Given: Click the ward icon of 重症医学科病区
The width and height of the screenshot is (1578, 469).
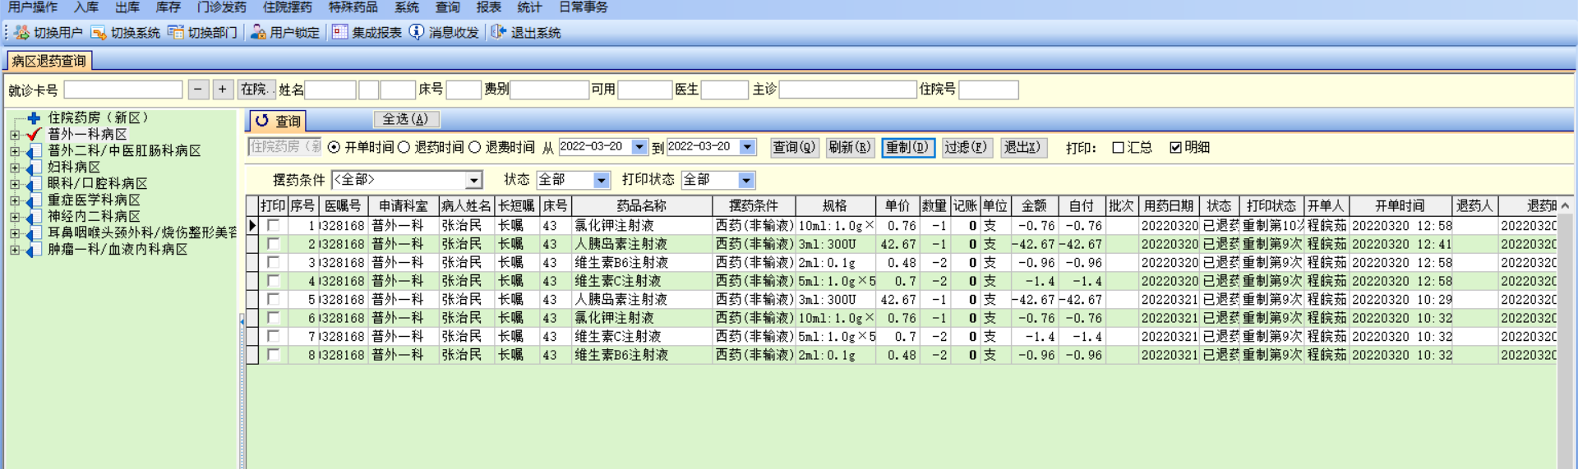Looking at the screenshot, I should [x=34, y=200].
